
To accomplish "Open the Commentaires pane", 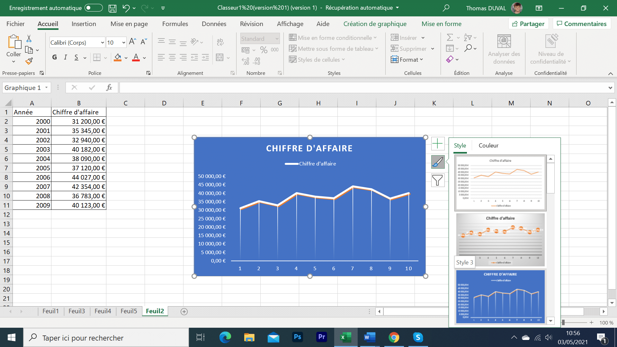I will click(582, 23).
